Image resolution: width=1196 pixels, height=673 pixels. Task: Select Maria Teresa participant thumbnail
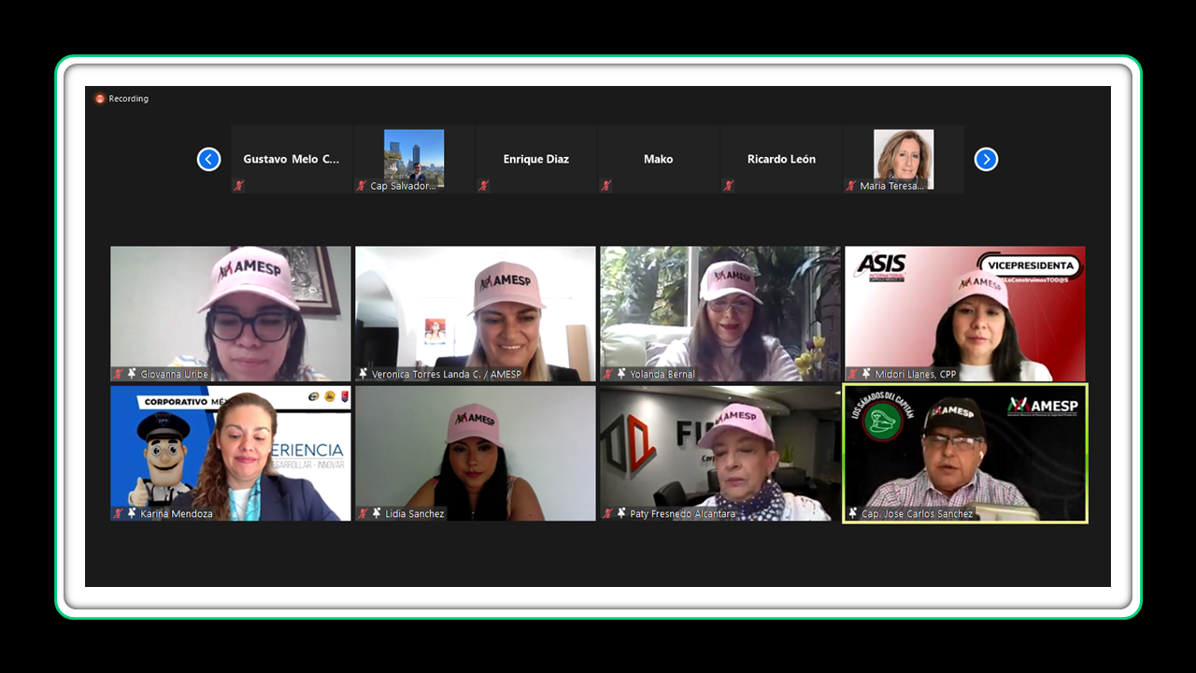coord(904,159)
